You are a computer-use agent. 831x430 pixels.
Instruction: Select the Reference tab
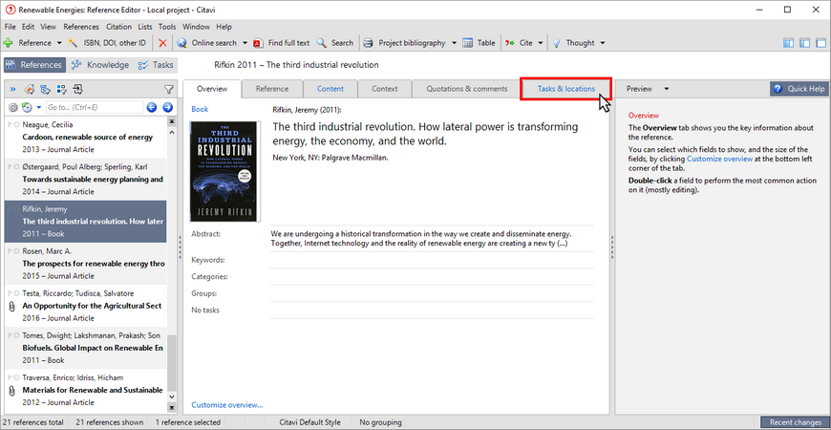[x=272, y=89]
